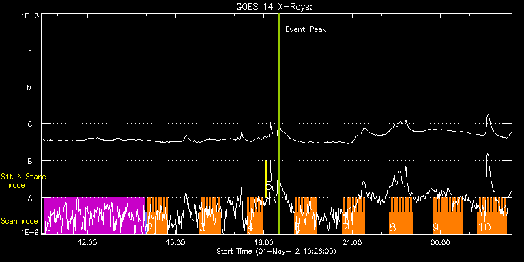
Task: Select orange scan block 6
Action: (306, 216)
